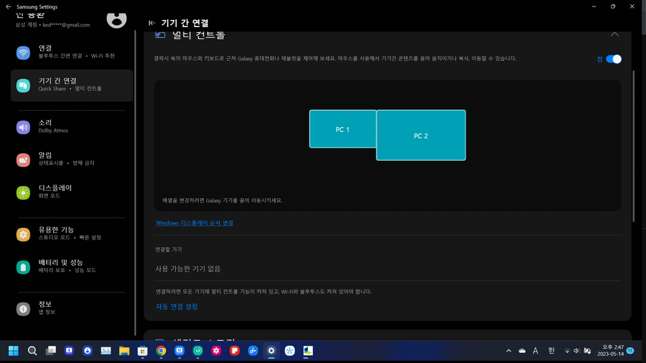The height and width of the screenshot is (363, 646).
Task: Click the collapse sidebar arrow icon
Action: point(152,23)
